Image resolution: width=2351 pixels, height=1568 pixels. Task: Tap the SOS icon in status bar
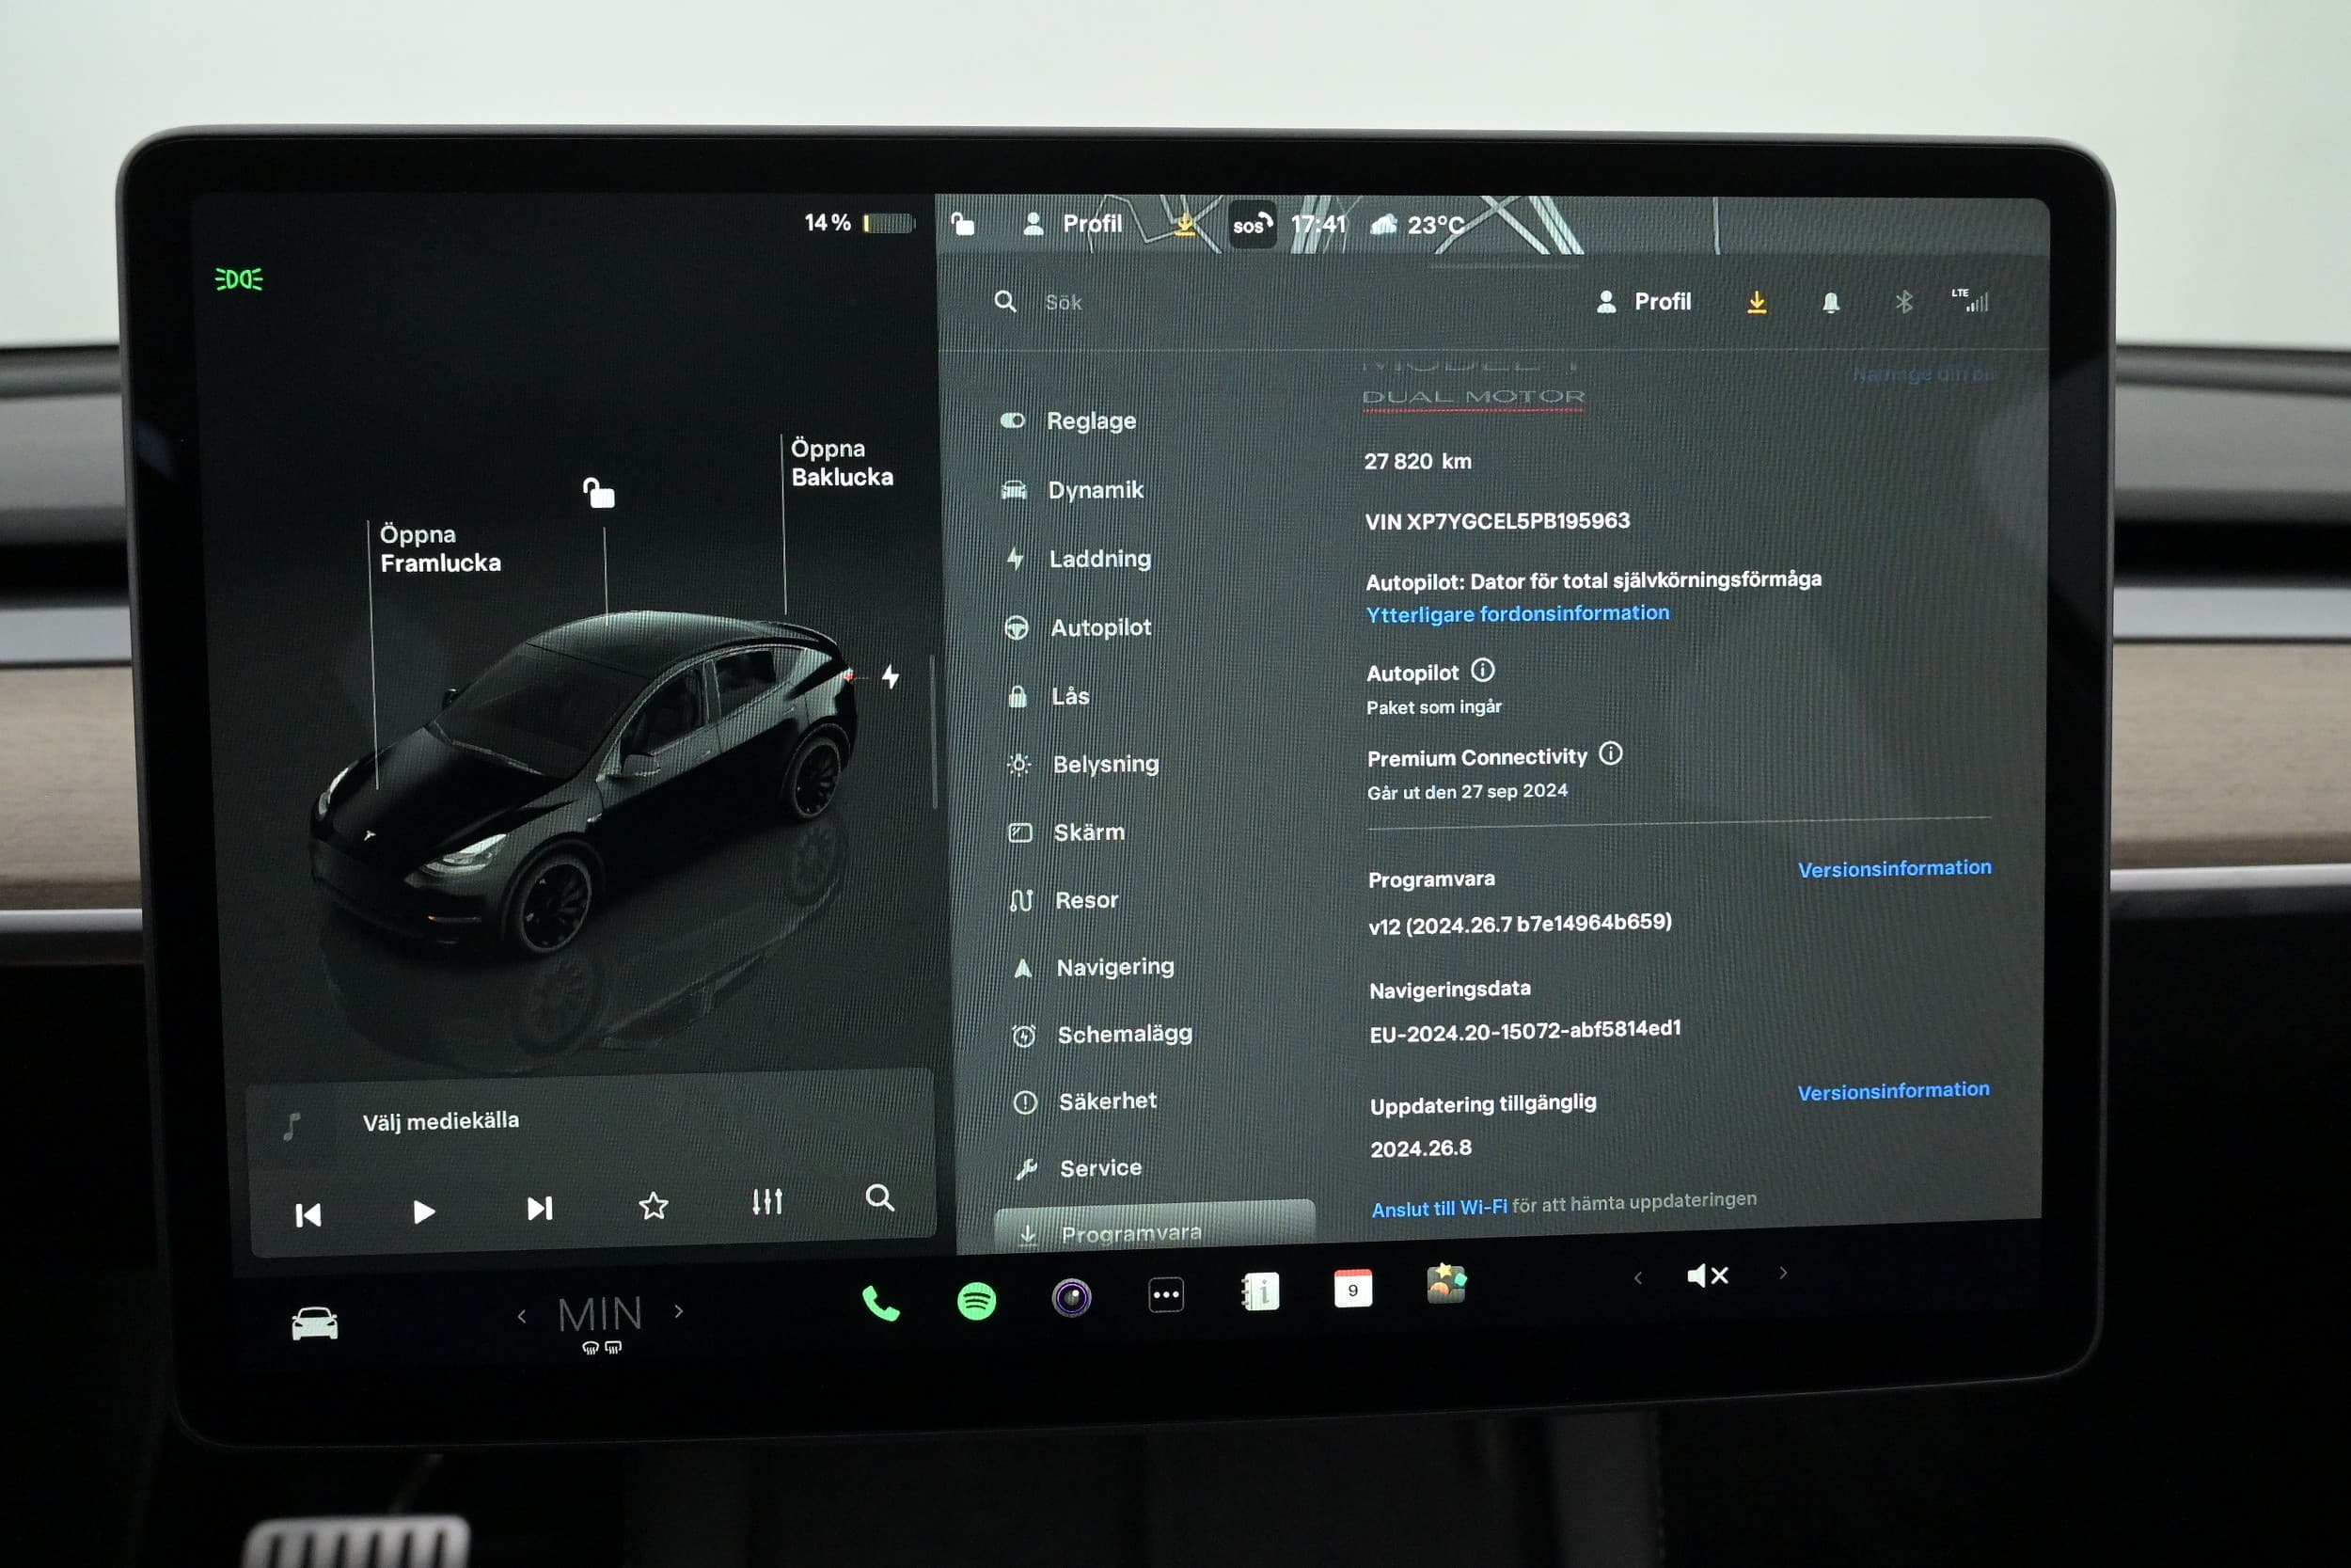tap(1252, 225)
